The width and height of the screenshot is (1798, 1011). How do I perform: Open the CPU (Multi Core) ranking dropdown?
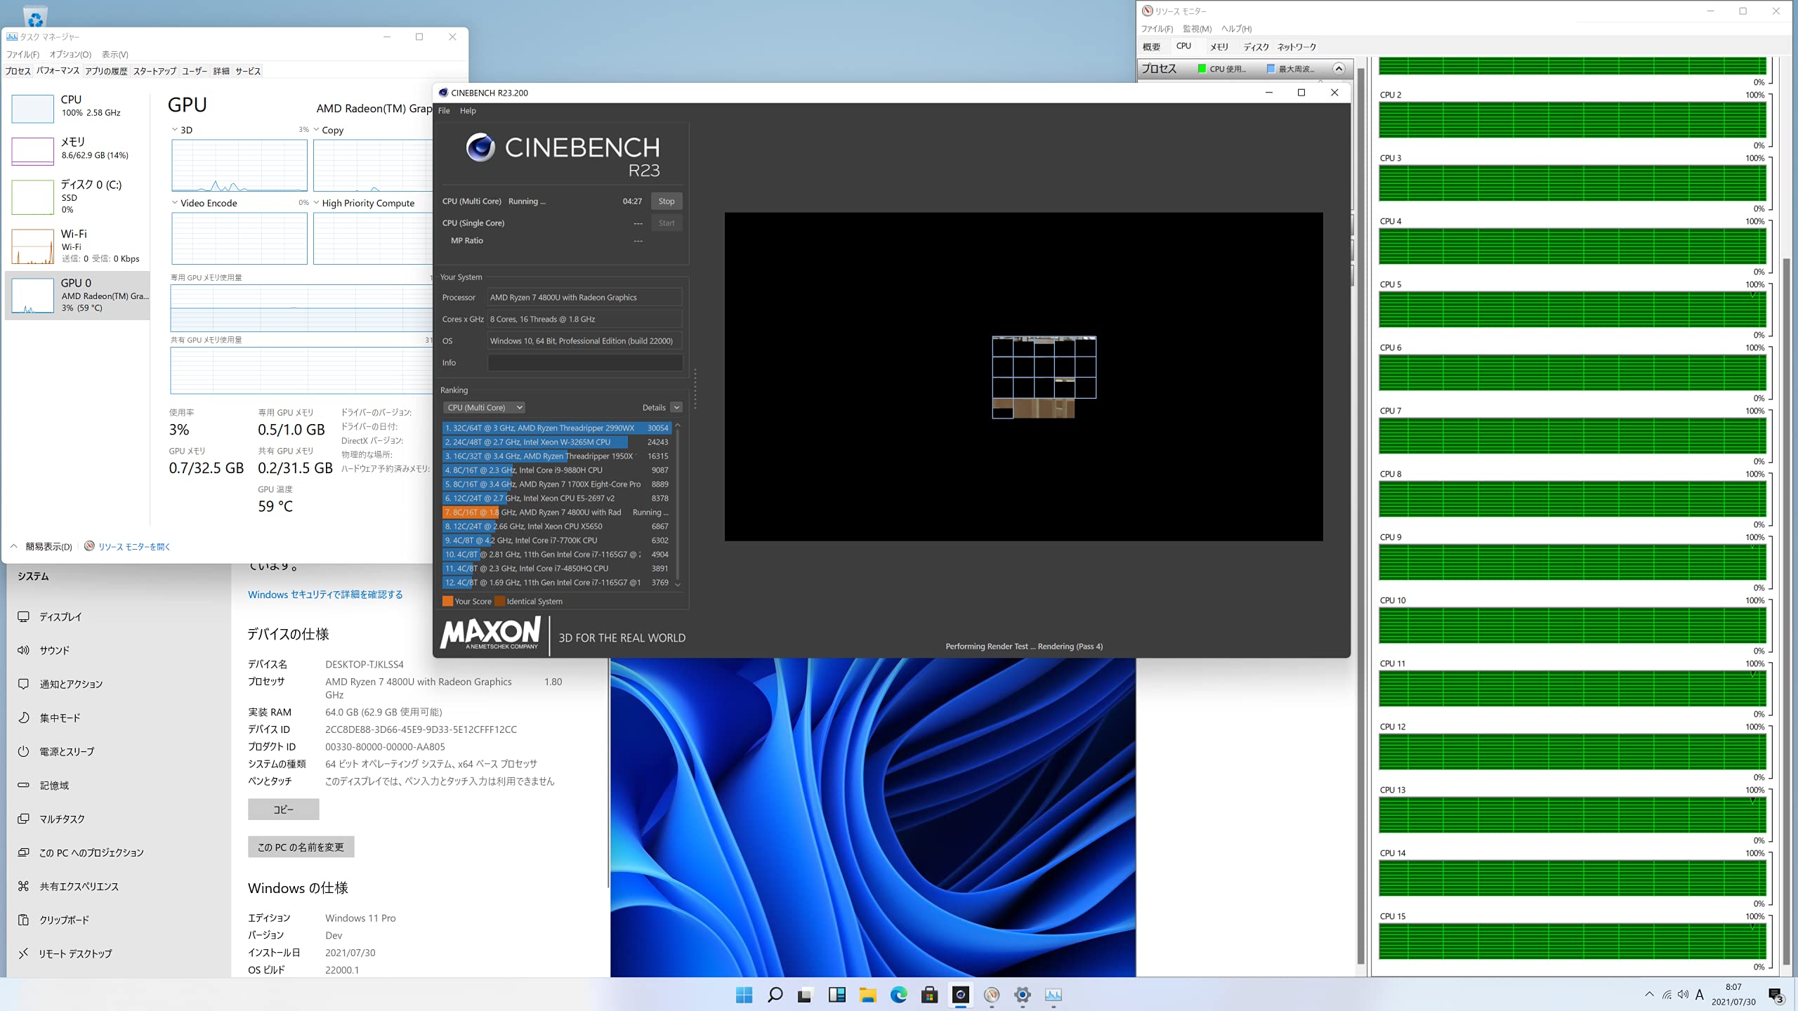(x=484, y=407)
